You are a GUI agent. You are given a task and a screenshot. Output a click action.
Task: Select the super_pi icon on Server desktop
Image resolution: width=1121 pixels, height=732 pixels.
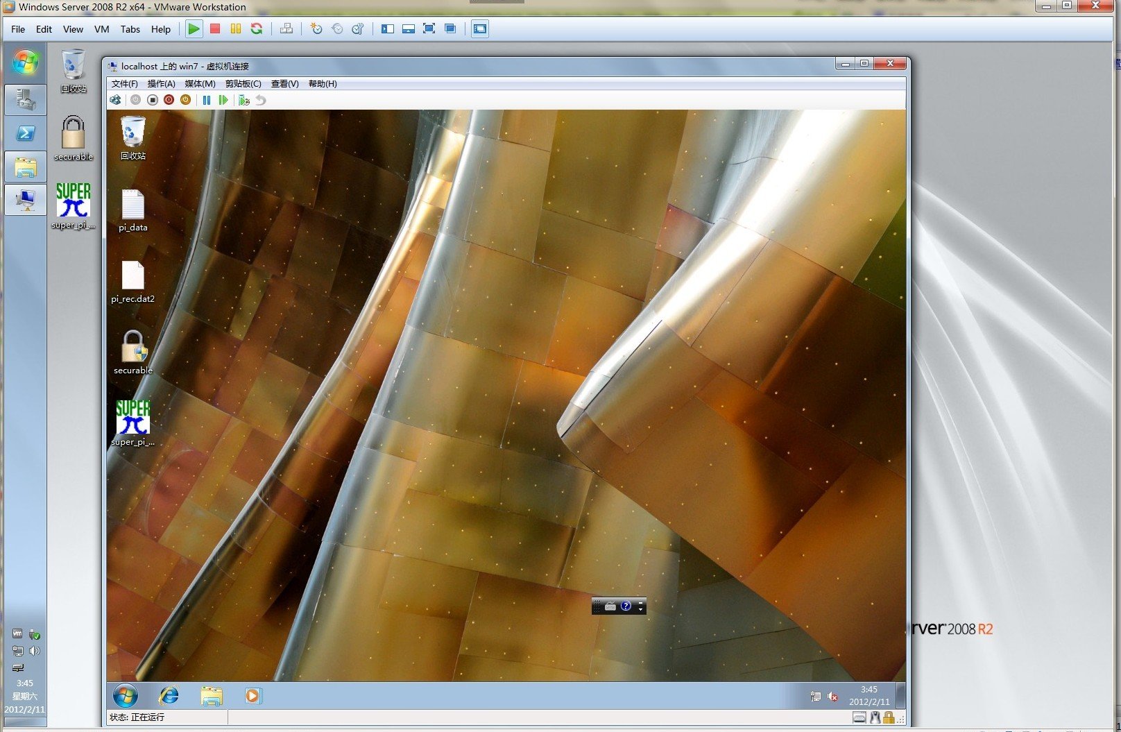pos(73,206)
